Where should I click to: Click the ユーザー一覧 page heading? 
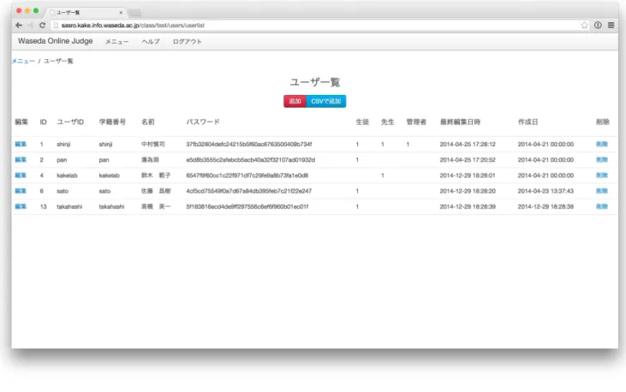pyautogui.click(x=314, y=82)
